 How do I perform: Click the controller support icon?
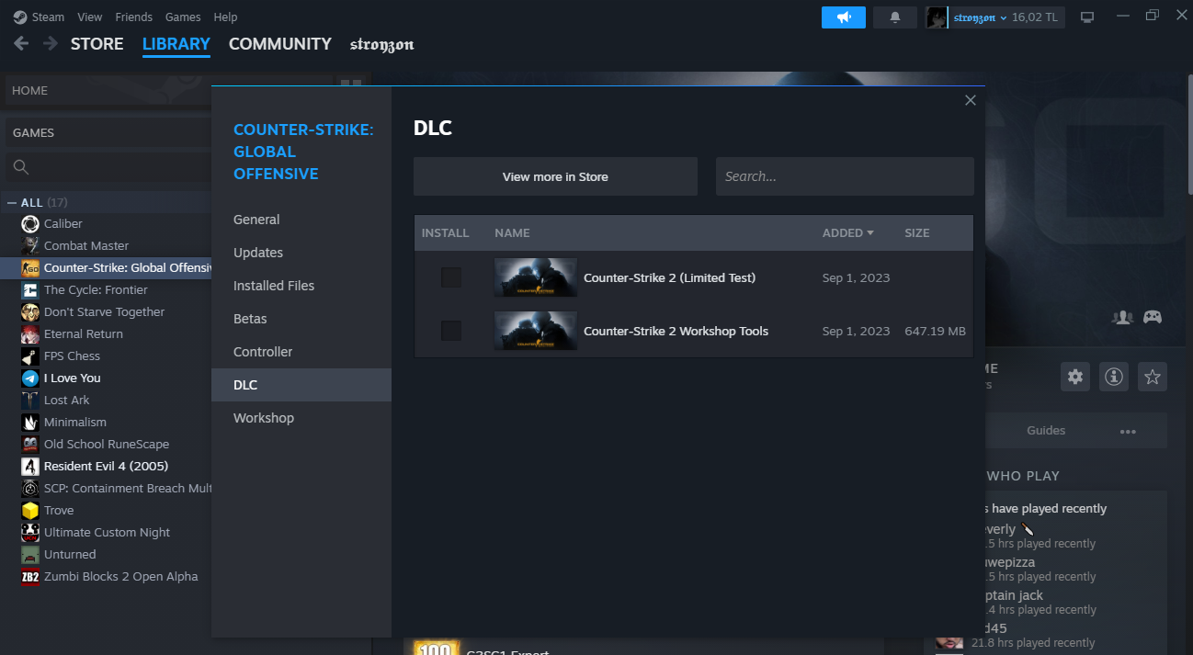(x=1153, y=317)
